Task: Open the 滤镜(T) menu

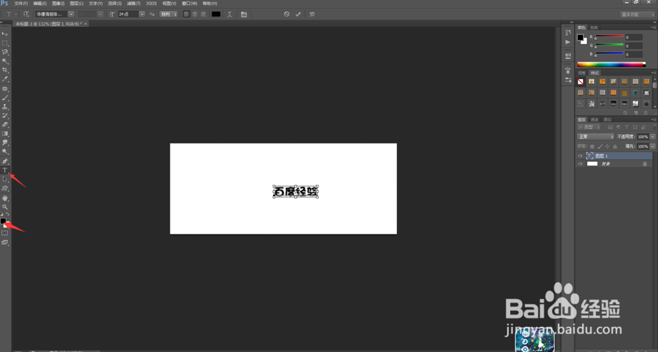Action: (x=134, y=3)
